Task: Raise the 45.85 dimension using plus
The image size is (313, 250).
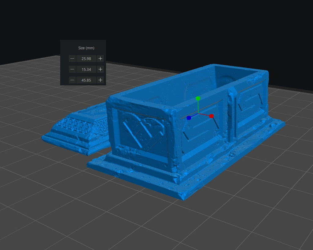Action: pos(100,80)
